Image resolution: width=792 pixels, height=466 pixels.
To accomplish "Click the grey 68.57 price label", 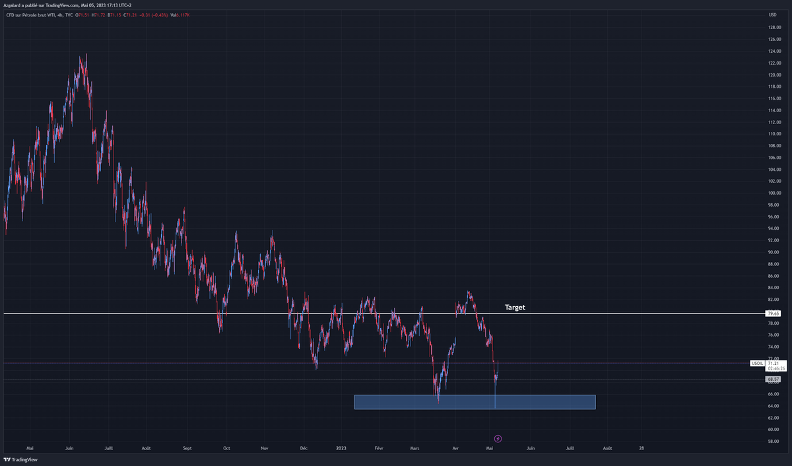I will [774, 380].
